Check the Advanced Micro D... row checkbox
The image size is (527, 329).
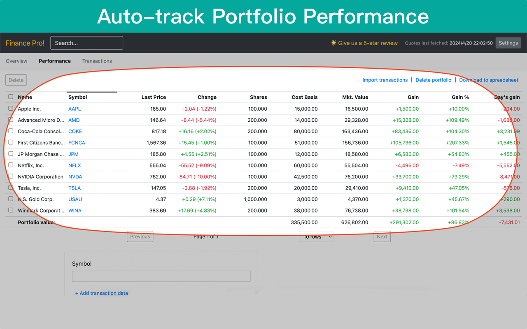(x=11, y=120)
